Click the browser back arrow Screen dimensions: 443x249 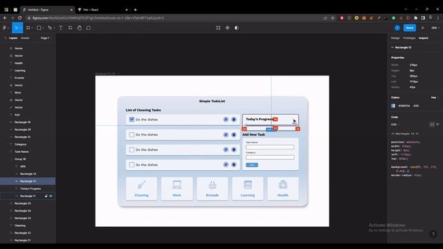[5, 18]
